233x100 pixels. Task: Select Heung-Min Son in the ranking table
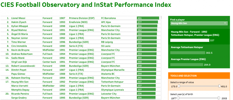tap(20, 82)
